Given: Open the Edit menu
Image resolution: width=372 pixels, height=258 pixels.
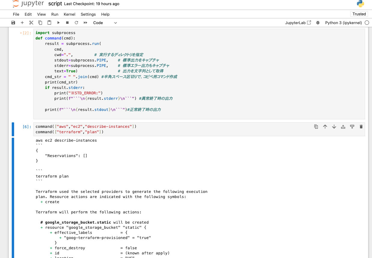Looking at the screenshot, I should pos(28,14).
